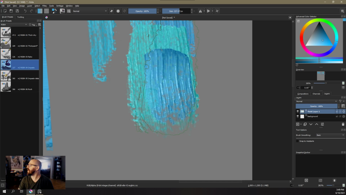Screen dimensions: 346x195
Task: Select RGBA 06 Rock brush preset
Action: [x=20, y=86]
